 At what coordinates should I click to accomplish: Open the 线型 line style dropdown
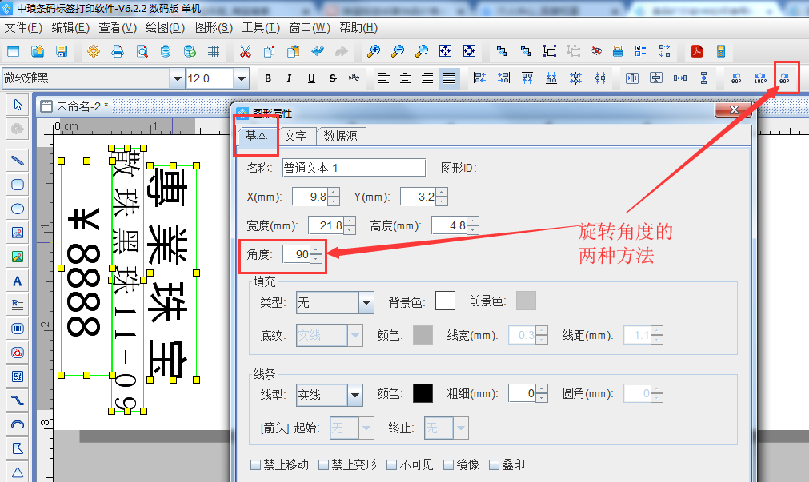[x=354, y=394]
